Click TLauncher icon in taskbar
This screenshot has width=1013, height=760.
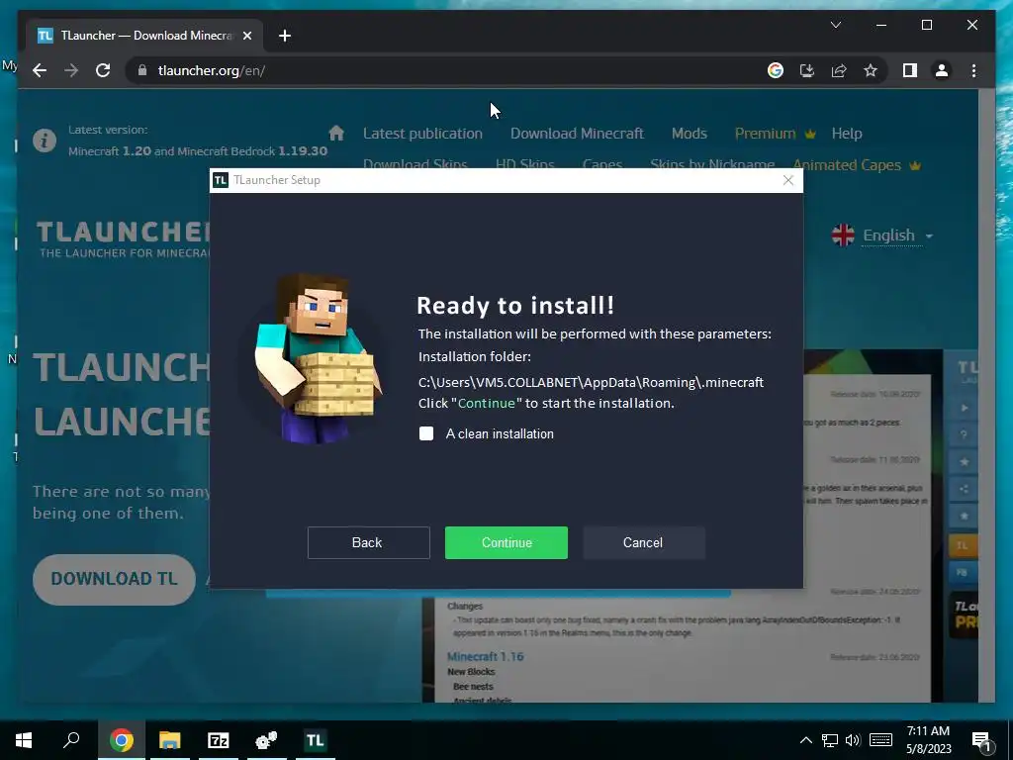(315, 740)
